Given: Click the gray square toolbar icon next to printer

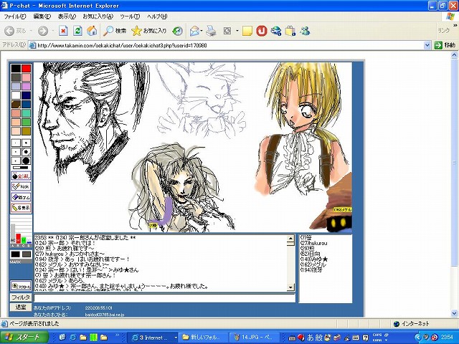Looking at the screenshot, I should coord(227,31).
